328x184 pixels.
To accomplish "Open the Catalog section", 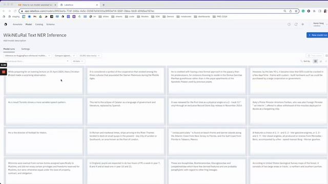I will tap(39, 25).
